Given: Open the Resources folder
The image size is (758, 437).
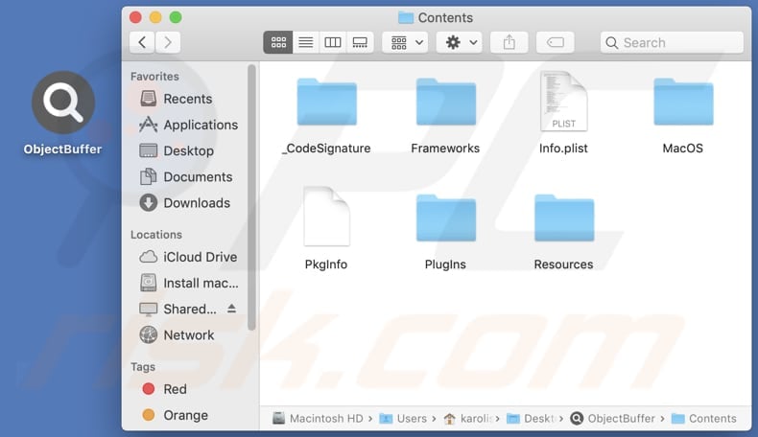Looking at the screenshot, I should coord(563,218).
